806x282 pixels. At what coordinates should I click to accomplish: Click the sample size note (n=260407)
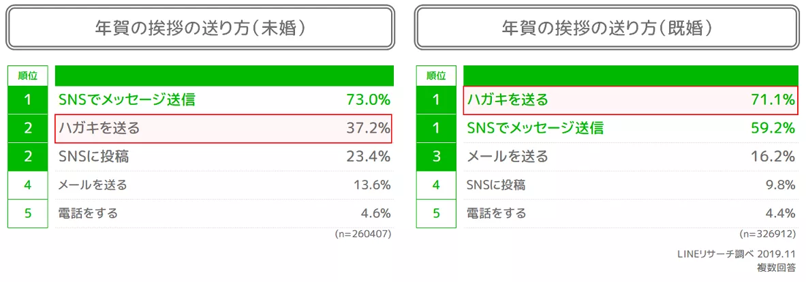[x=363, y=234]
